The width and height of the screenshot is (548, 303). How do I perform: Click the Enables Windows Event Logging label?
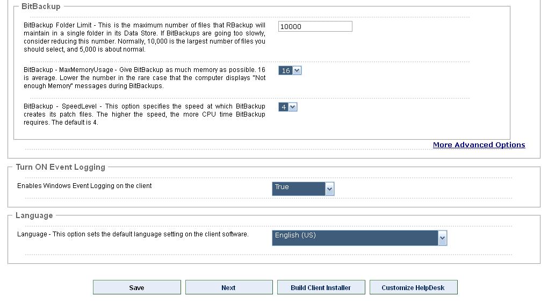pyautogui.click(x=84, y=186)
